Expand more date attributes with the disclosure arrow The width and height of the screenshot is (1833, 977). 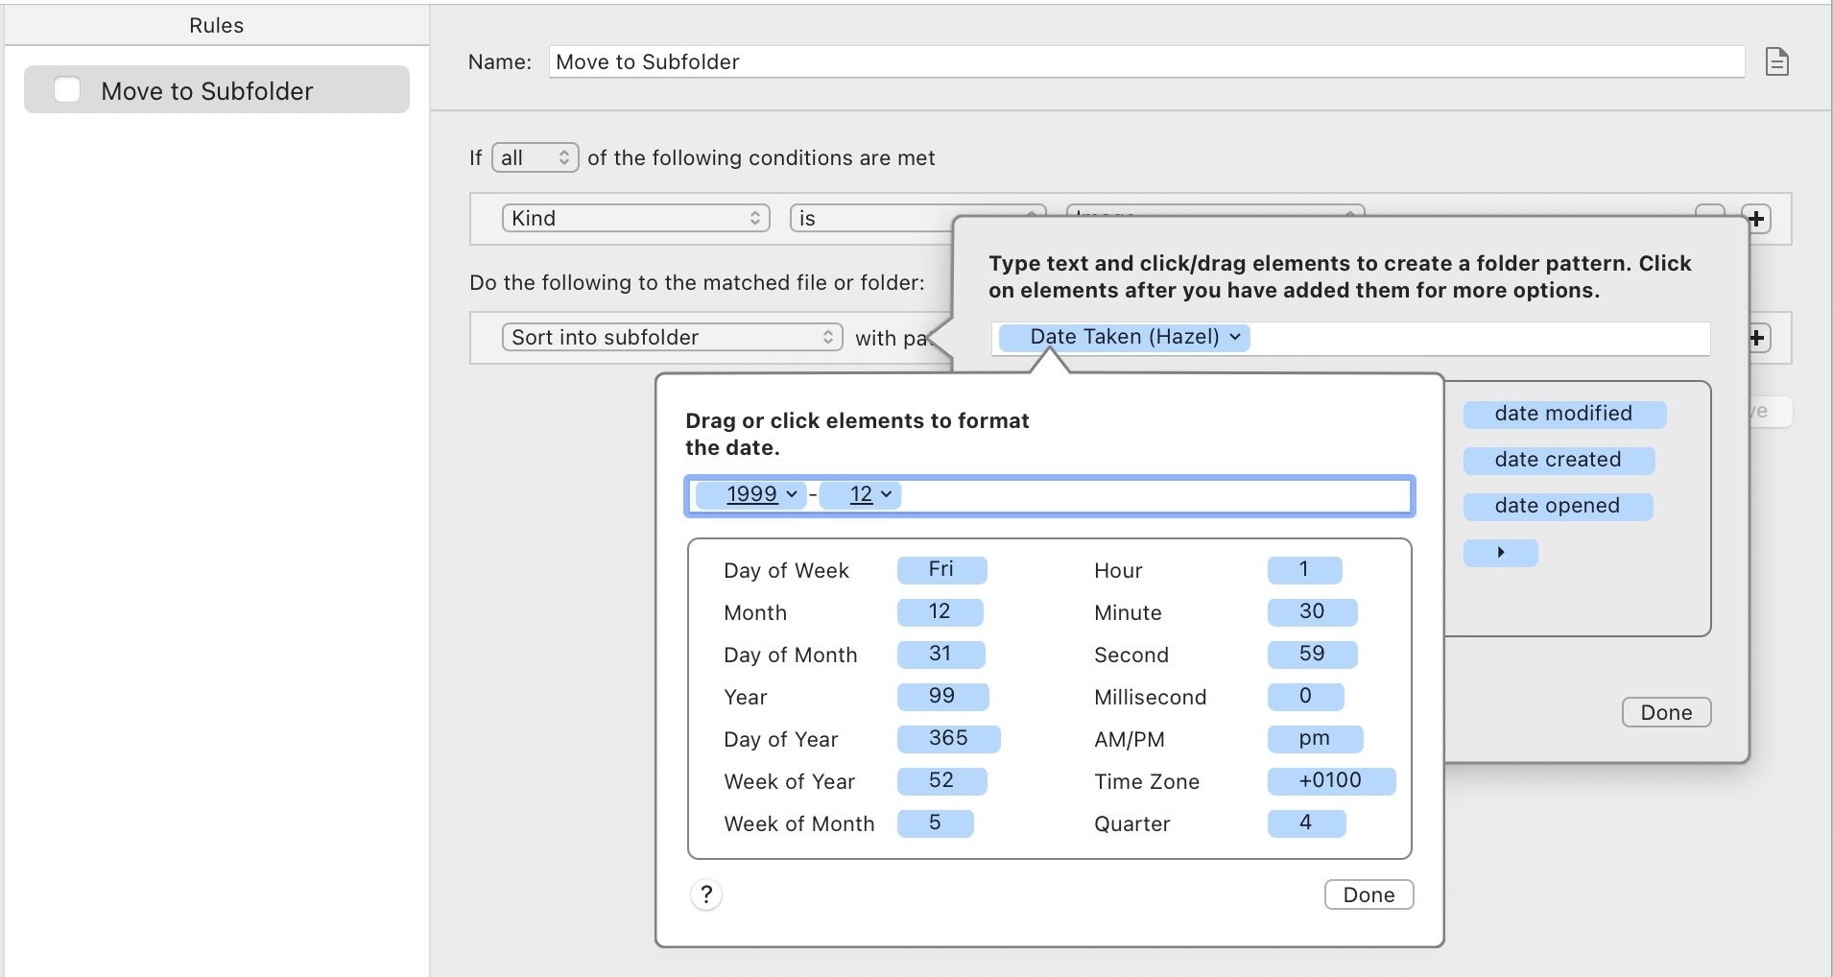(1499, 552)
